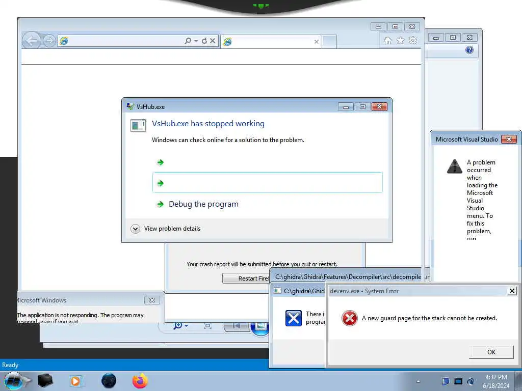This screenshot has height=391, width=522.
Task: Click the Ready status bar text
Action: [10, 365]
